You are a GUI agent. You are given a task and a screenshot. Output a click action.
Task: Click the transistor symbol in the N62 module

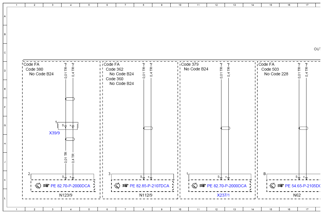point(273,186)
